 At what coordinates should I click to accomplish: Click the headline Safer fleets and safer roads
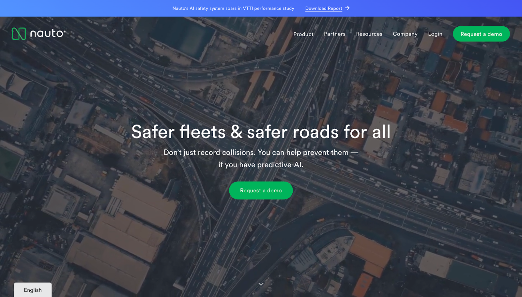pos(261,132)
